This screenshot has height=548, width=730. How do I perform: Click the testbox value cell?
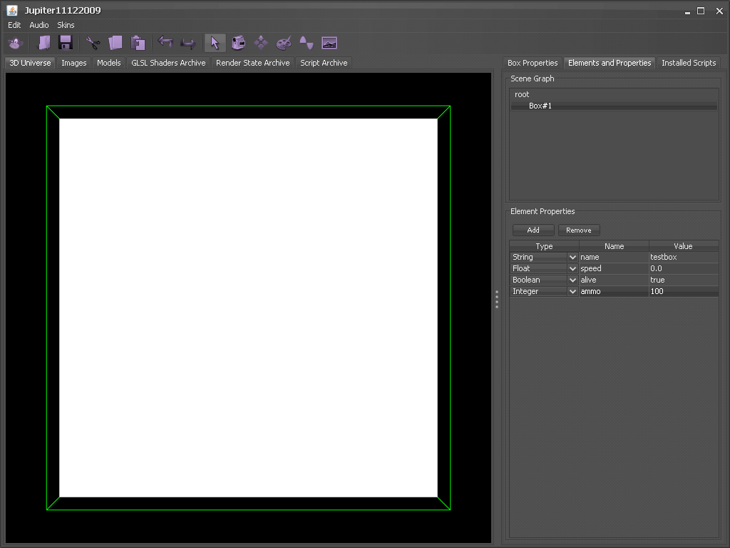coord(682,257)
